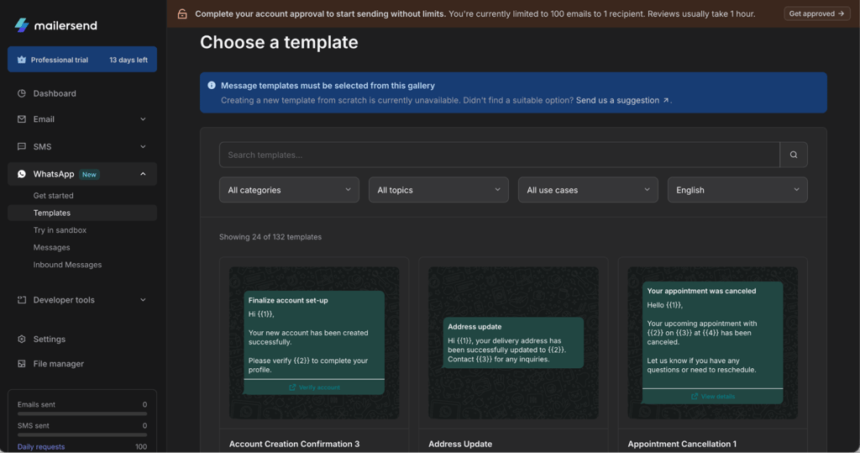
Task: Select the Finalize account set-up template preview
Action: (314, 343)
